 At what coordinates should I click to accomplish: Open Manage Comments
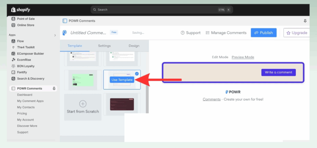pyautogui.click(x=226, y=33)
